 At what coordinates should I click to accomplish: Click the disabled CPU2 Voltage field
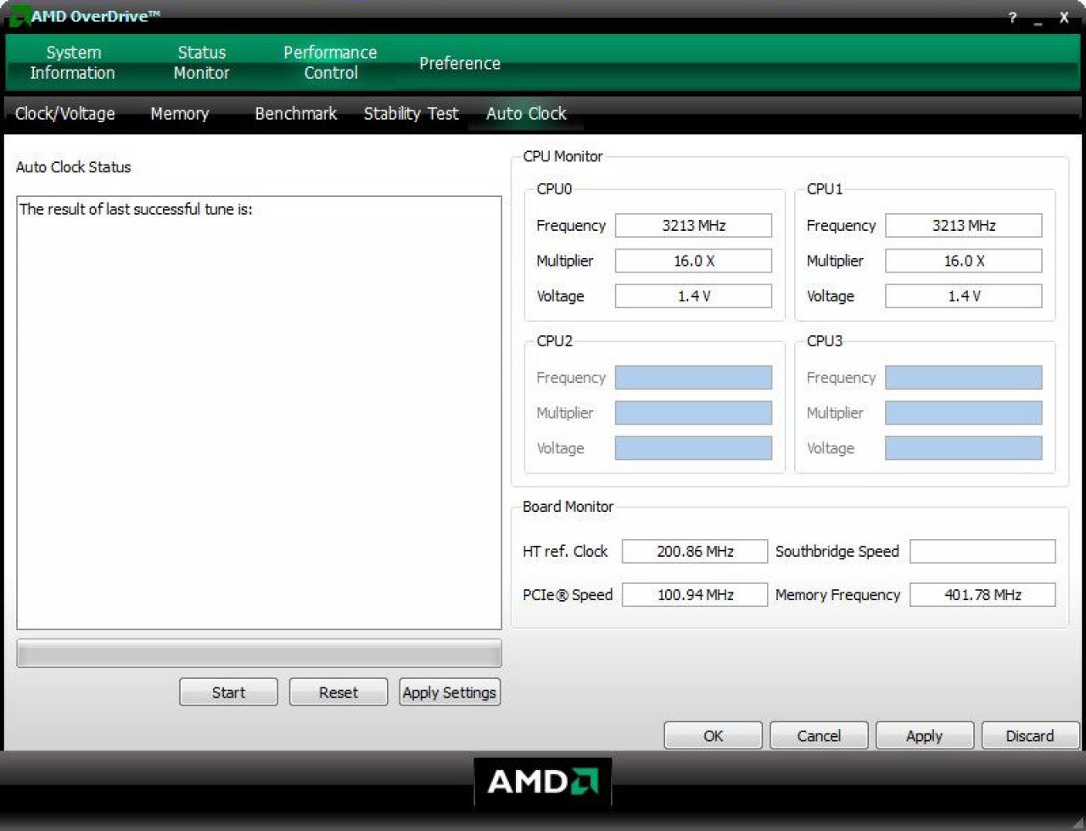(693, 448)
